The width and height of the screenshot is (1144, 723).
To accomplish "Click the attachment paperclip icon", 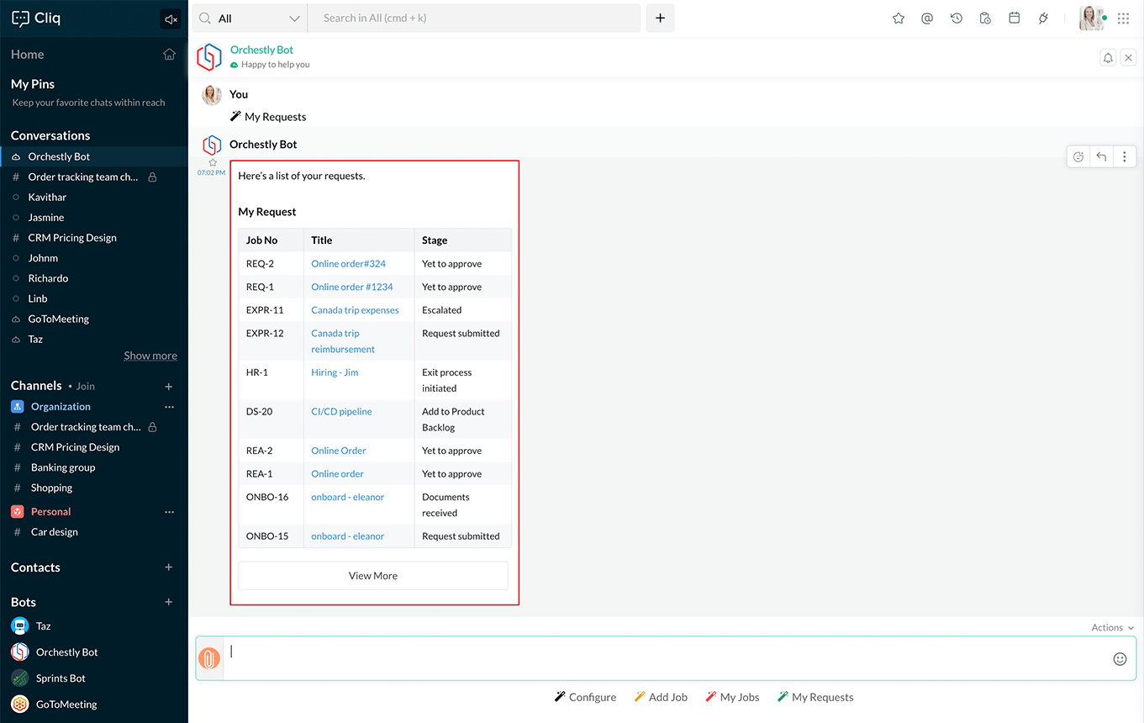I will (x=209, y=658).
